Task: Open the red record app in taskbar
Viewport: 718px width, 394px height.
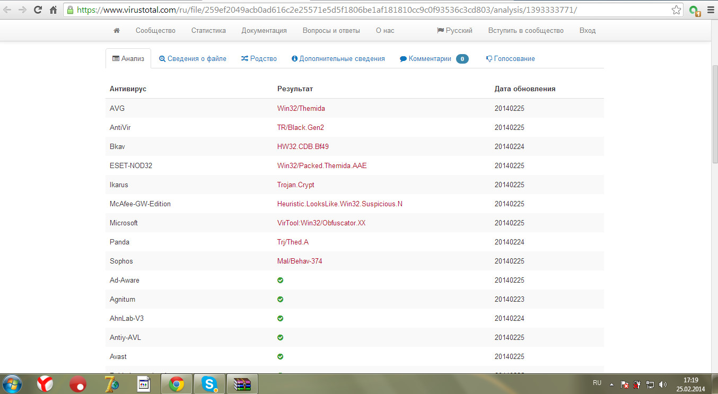Action: [78, 383]
